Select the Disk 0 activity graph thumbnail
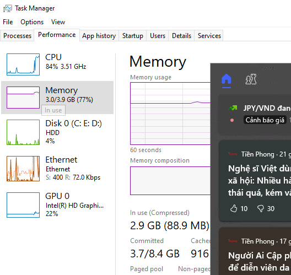 click(23, 132)
